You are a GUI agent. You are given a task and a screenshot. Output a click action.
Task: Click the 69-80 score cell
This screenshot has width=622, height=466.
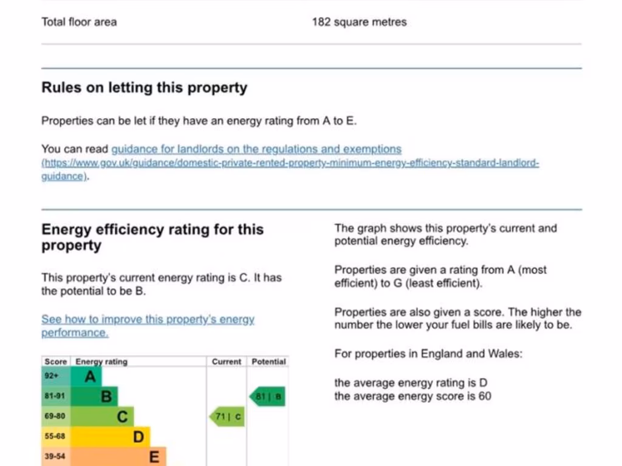pyautogui.click(x=55, y=417)
